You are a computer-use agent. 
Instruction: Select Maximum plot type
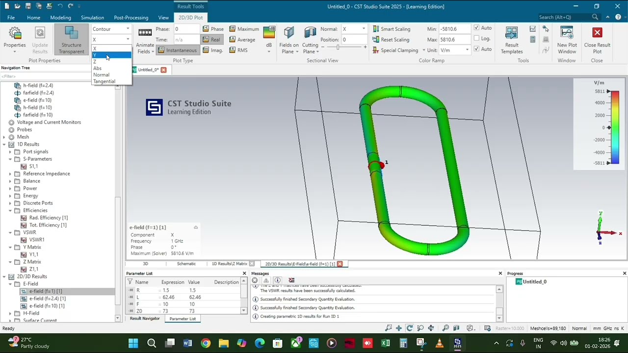[x=244, y=29]
